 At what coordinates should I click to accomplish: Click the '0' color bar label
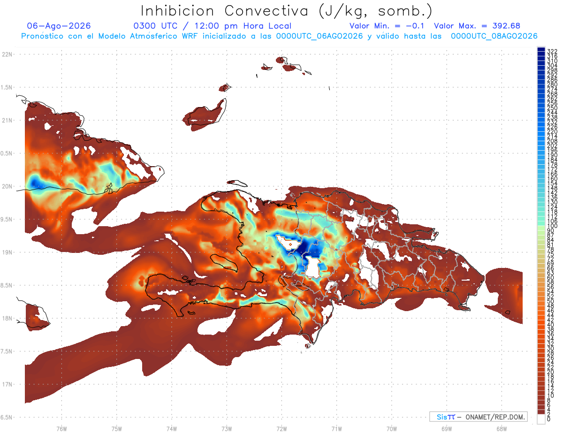[549, 418]
